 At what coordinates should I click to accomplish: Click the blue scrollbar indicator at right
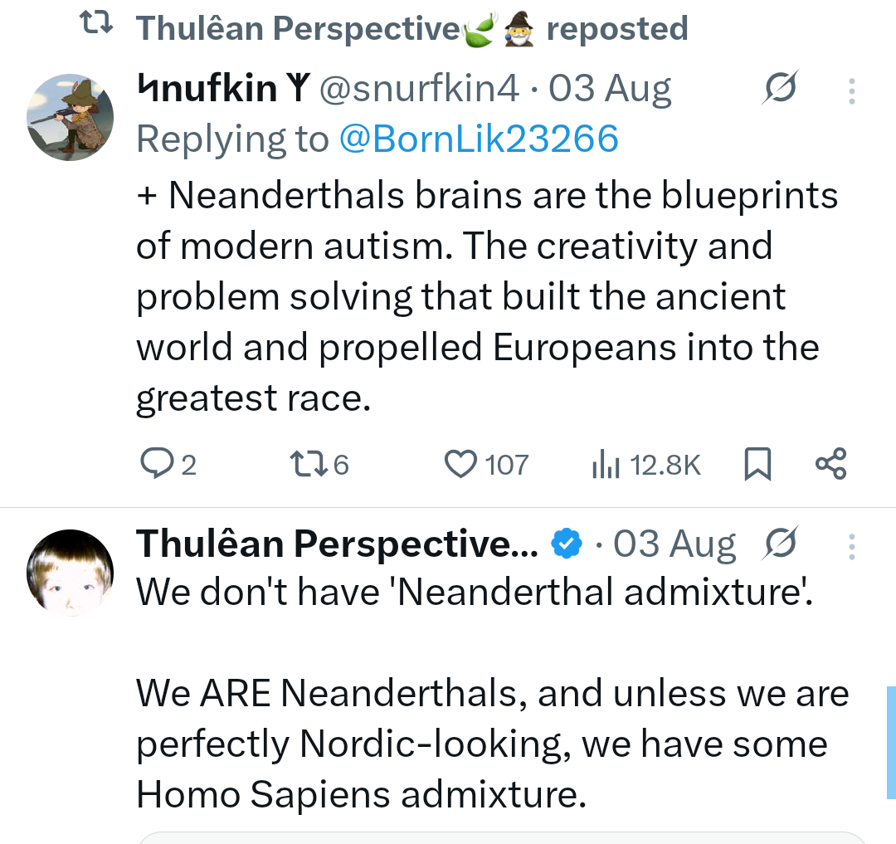pos(891,742)
